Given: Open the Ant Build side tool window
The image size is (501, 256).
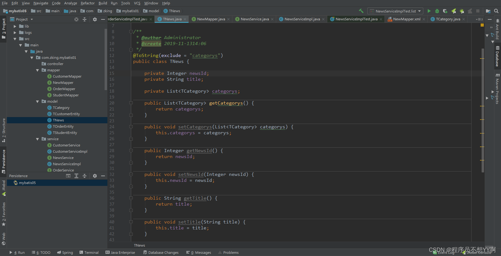Looking at the screenshot, I should [497, 29].
